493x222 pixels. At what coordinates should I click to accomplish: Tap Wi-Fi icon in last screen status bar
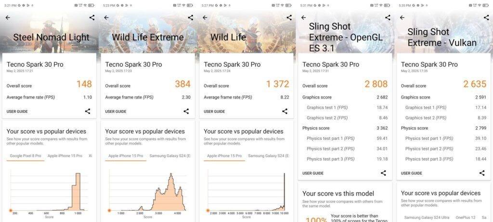pos(480,5)
